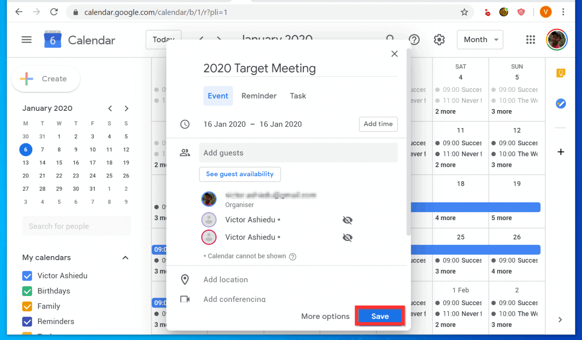
Task: Open the Month view dropdown
Action: 480,39
